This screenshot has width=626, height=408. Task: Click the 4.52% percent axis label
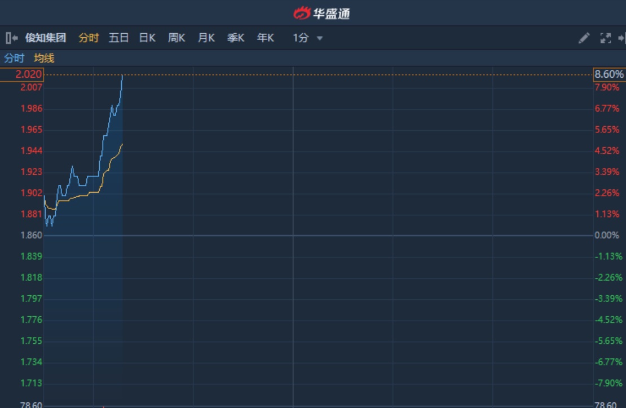coord(607,151)
